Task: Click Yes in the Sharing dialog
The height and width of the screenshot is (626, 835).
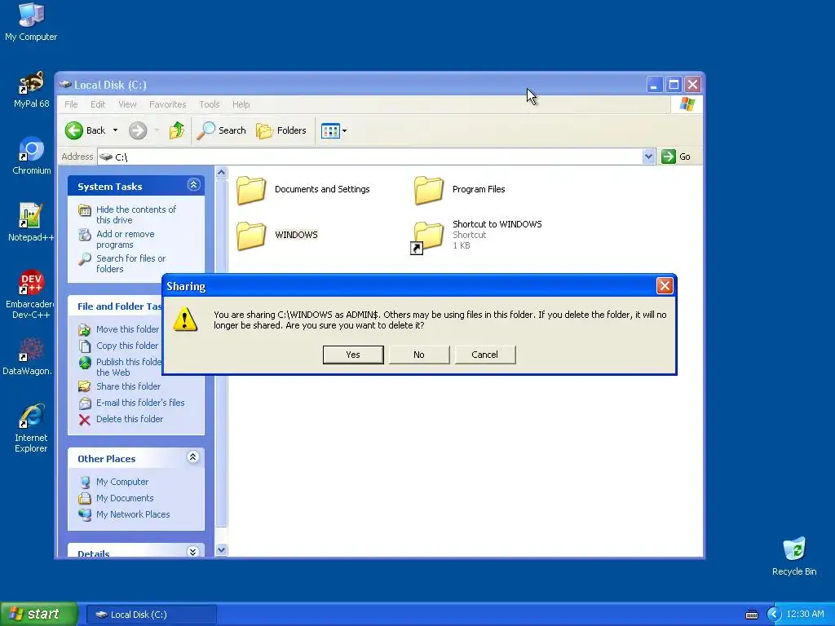Action: click(353, 355)
